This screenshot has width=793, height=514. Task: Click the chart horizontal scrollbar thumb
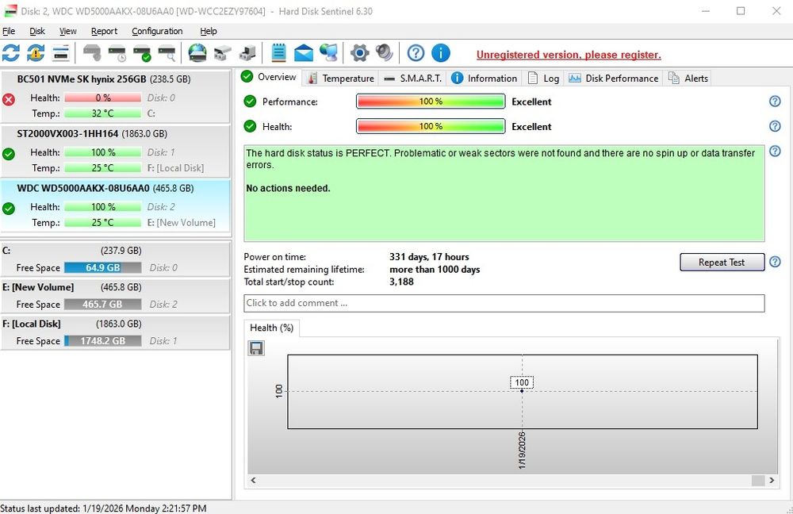point(758,480)
